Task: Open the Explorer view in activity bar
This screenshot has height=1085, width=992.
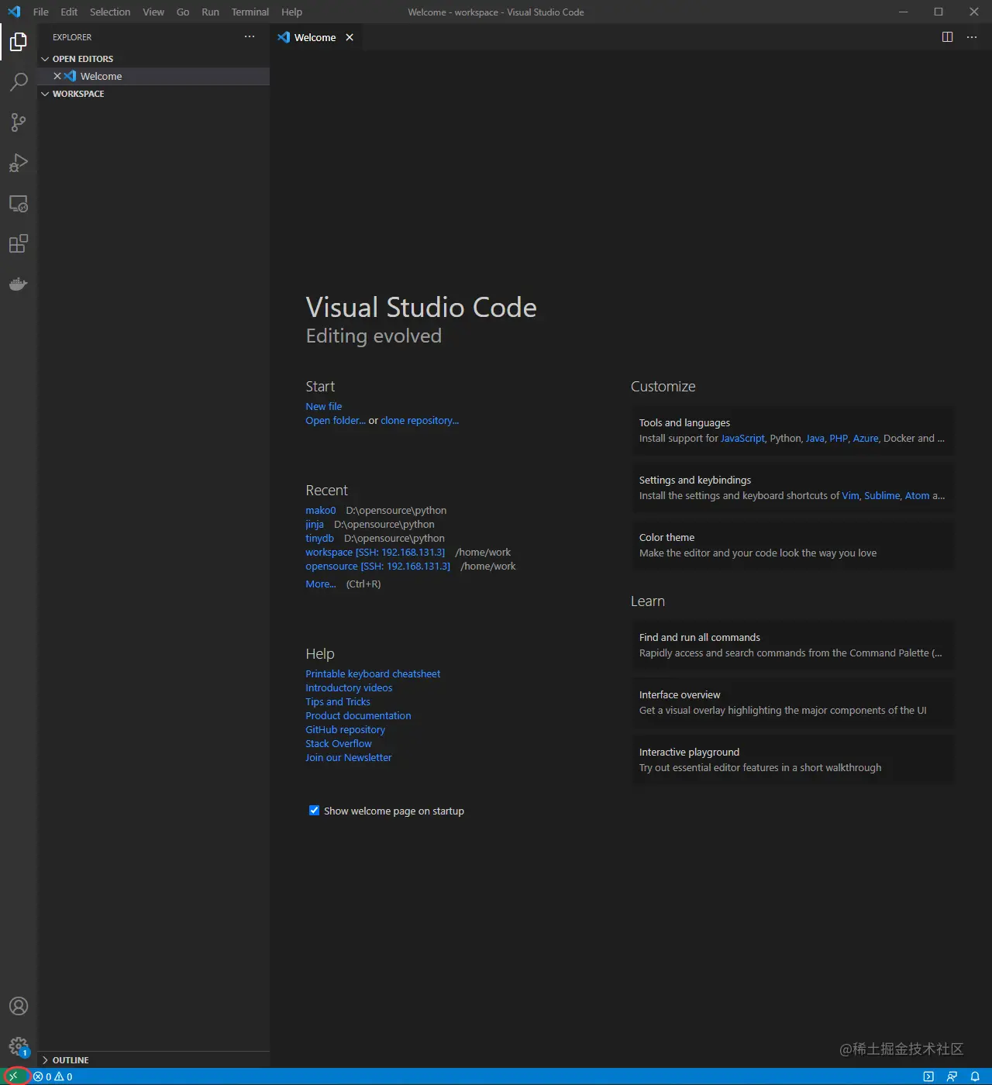Action: [19, 42]
